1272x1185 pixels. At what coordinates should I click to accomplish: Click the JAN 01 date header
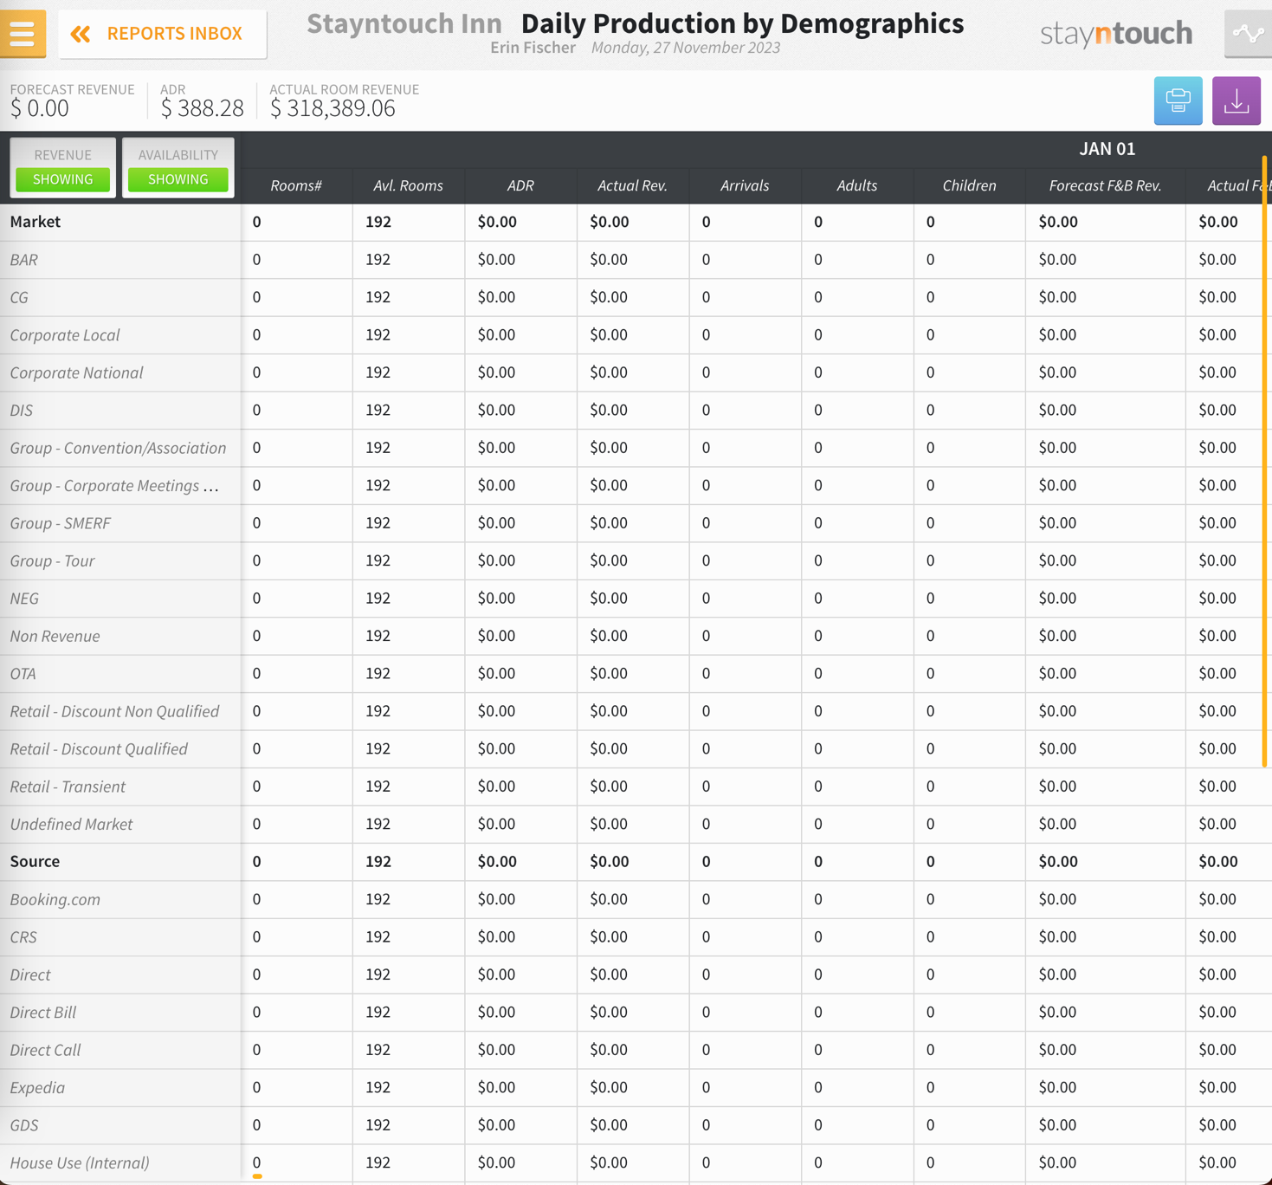pos(1107,149)
